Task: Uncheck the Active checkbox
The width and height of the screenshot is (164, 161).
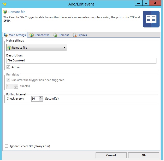Action: [x=9, y=67]
